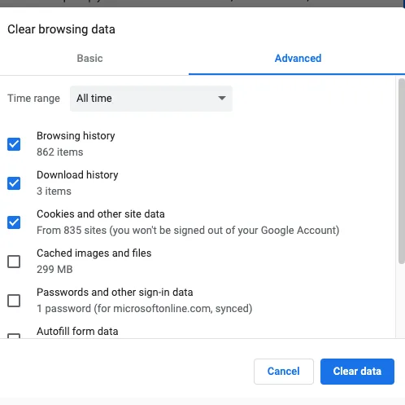This screenshot has height=405, width=405.
Task: Uncheck the Download history checkbox
Action: tap(14, 183)
